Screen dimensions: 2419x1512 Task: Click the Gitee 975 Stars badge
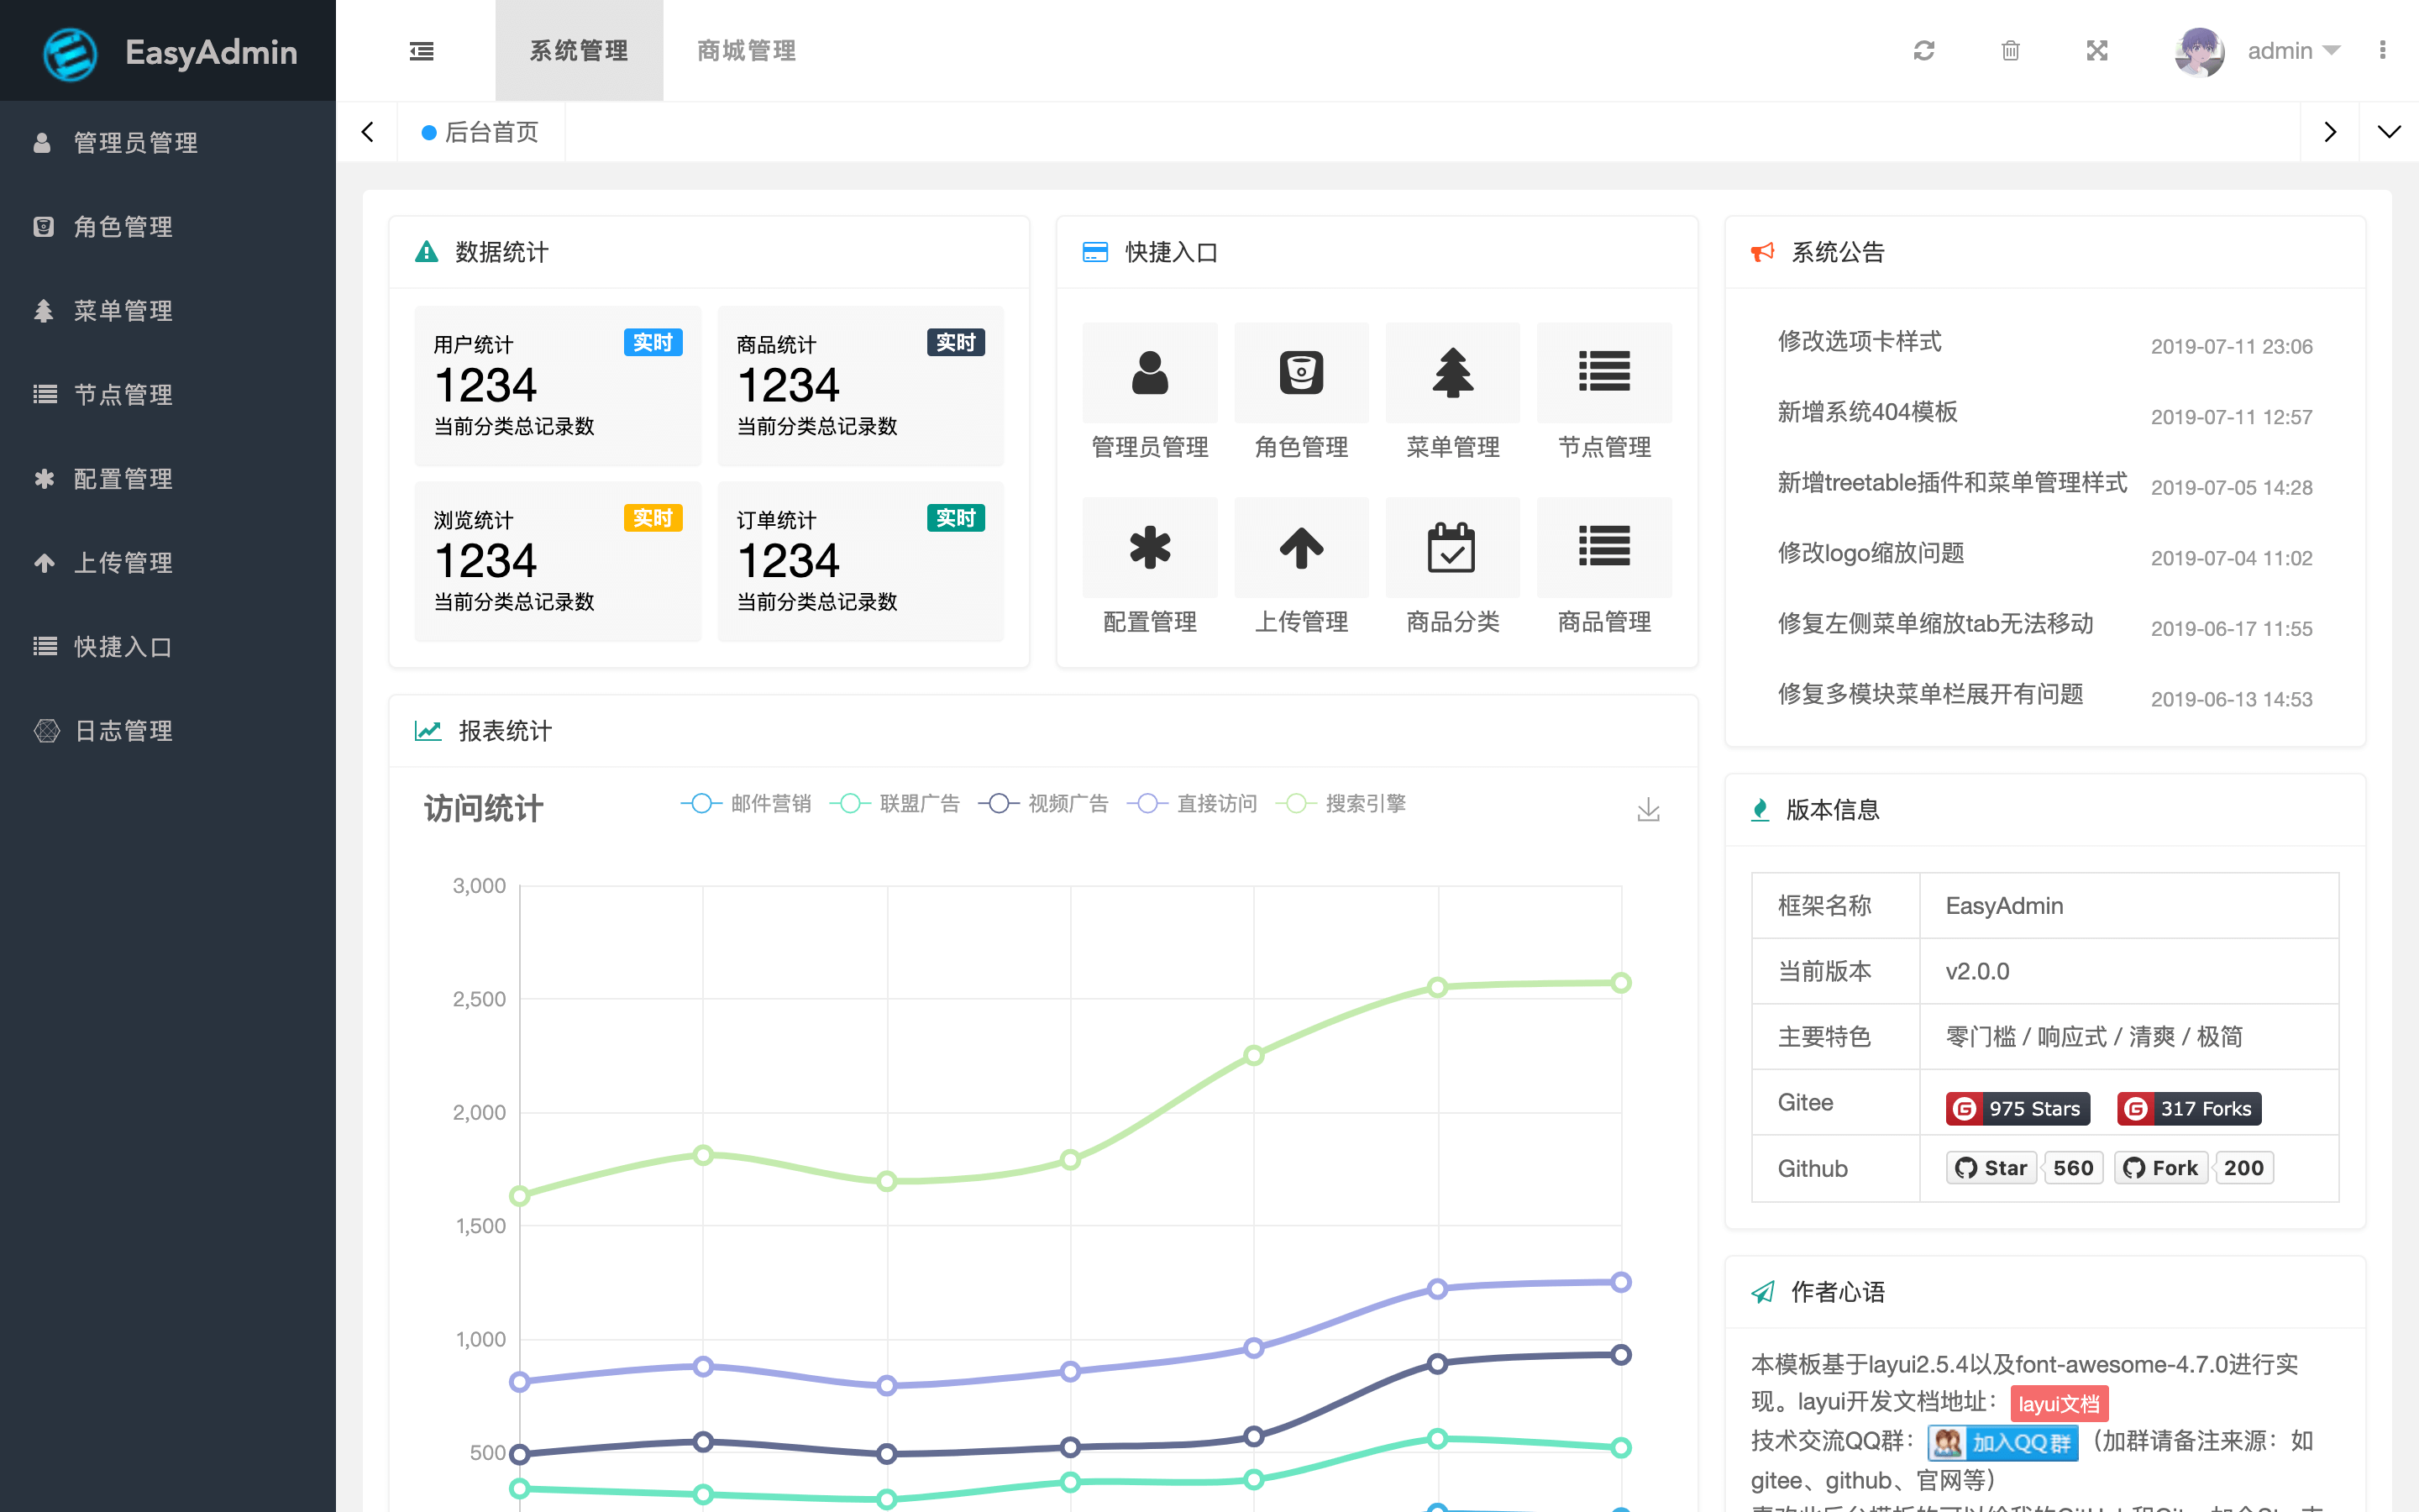pos(2018,1108)
